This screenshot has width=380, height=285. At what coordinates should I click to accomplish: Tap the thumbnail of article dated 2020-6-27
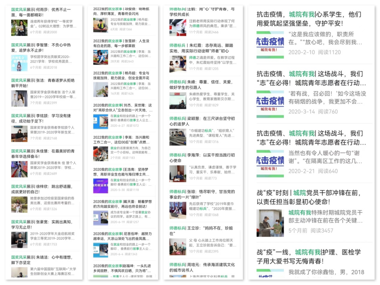click(101, 122)
